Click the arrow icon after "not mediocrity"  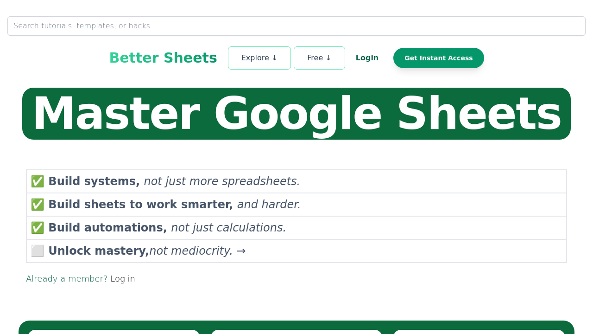tap(241, 250)
